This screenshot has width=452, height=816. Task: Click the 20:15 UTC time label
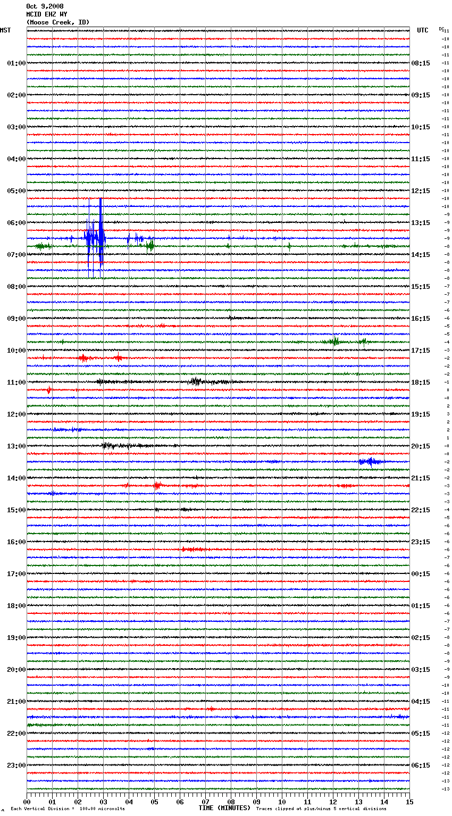(x=421, y=446)
